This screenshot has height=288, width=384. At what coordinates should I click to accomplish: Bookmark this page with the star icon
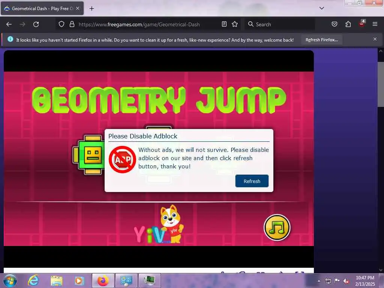tap(235, 24)
